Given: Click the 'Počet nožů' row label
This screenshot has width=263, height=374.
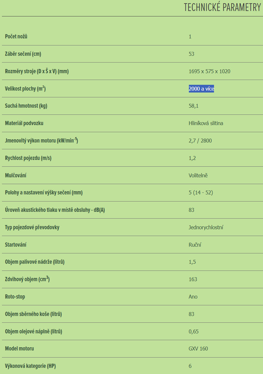Looking at the screenshot, I should click(x=16, y=36).
